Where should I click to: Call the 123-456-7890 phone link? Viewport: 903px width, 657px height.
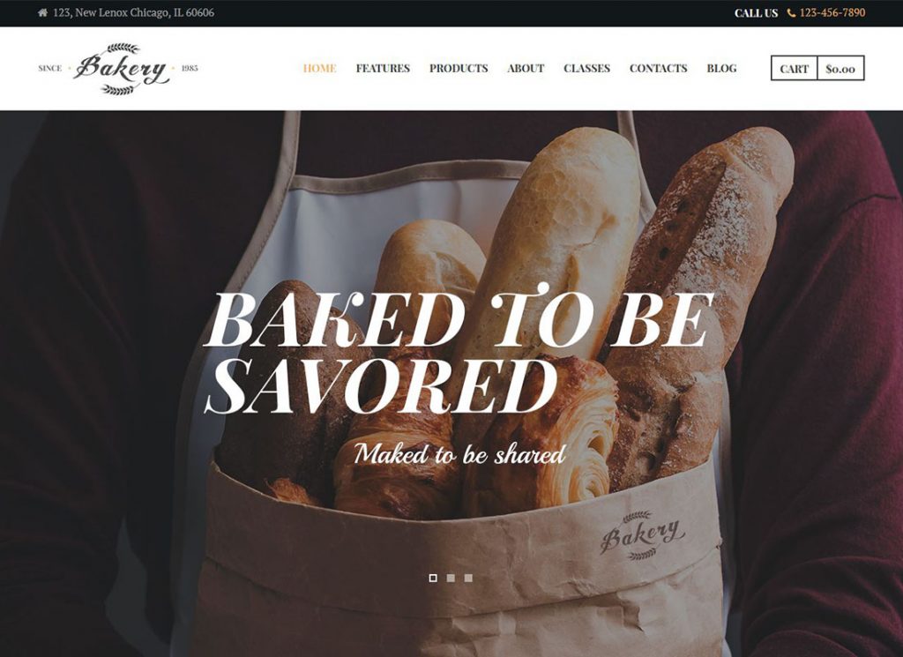click(x=832, y=12)
